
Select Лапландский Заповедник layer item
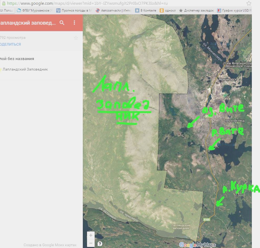tap(25, 69)
